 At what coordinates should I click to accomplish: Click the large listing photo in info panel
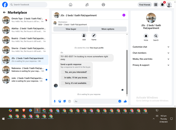pyautogui.click(x=151, y=18)
